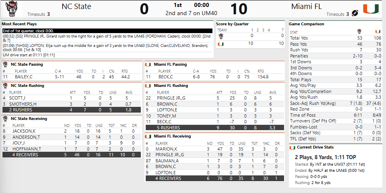Screen dimensions: 386x193
Task: Click BAILEY,C row in NC State Passing
Action: point(70,76)
